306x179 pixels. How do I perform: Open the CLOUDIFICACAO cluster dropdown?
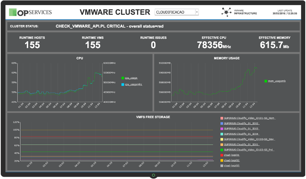[176, 12]
